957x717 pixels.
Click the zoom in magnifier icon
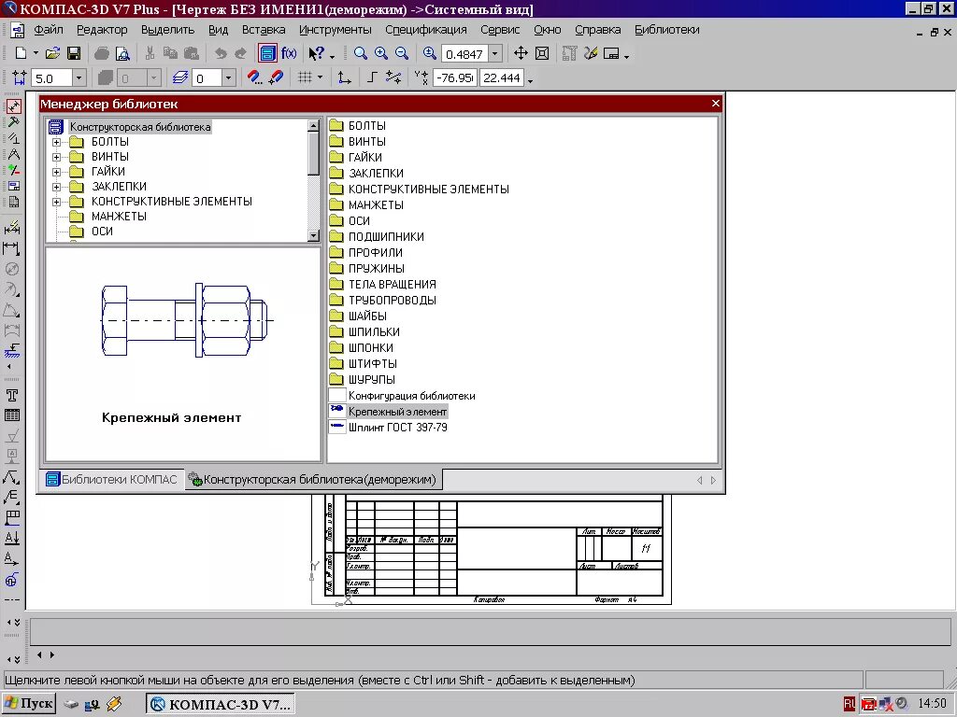click(x=381, y=53)
